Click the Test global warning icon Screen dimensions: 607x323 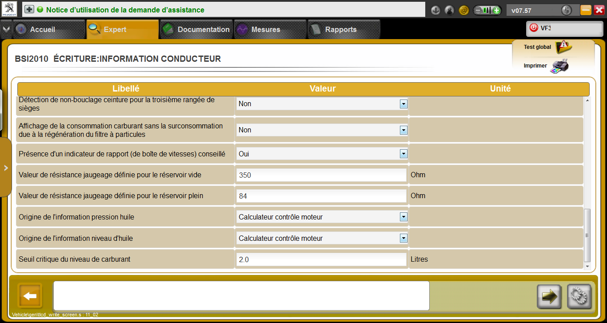pos(563,46)
